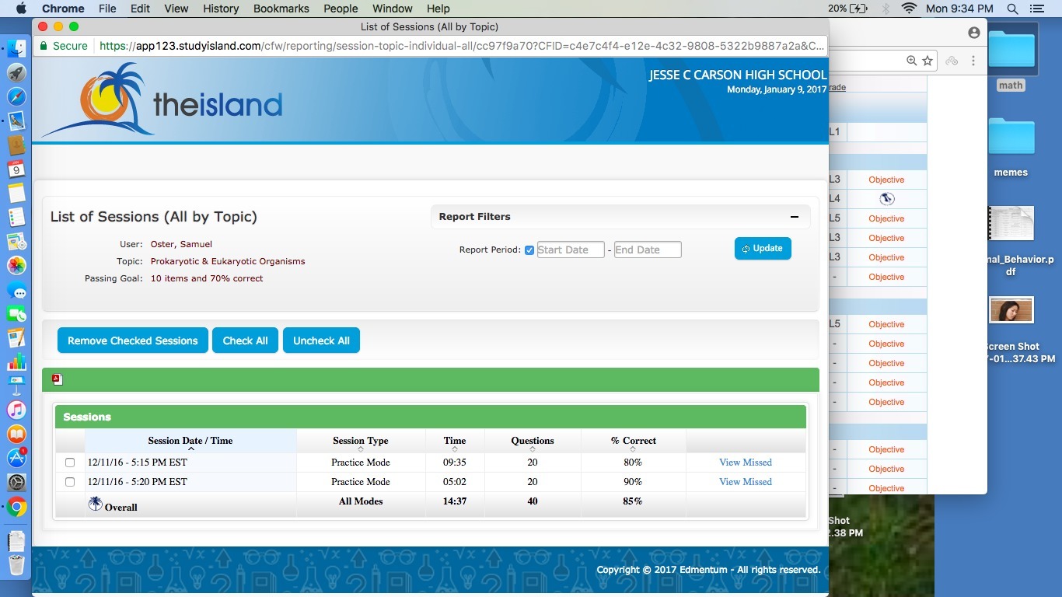Toggle the Report Period checkbox
1062x597 pixels.
click(529, 250)
